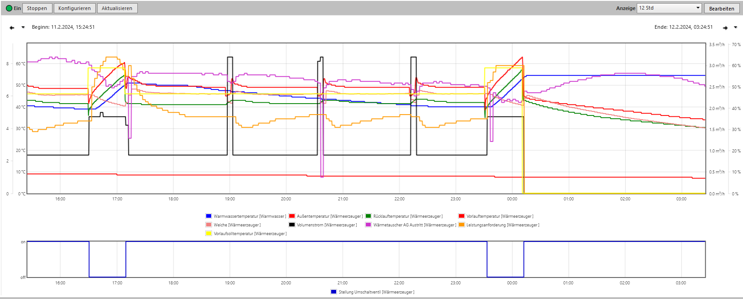743x299 pixels.
Task: Open the Anzeige 12 Std dropdown
Action: (x=669, y=8)
